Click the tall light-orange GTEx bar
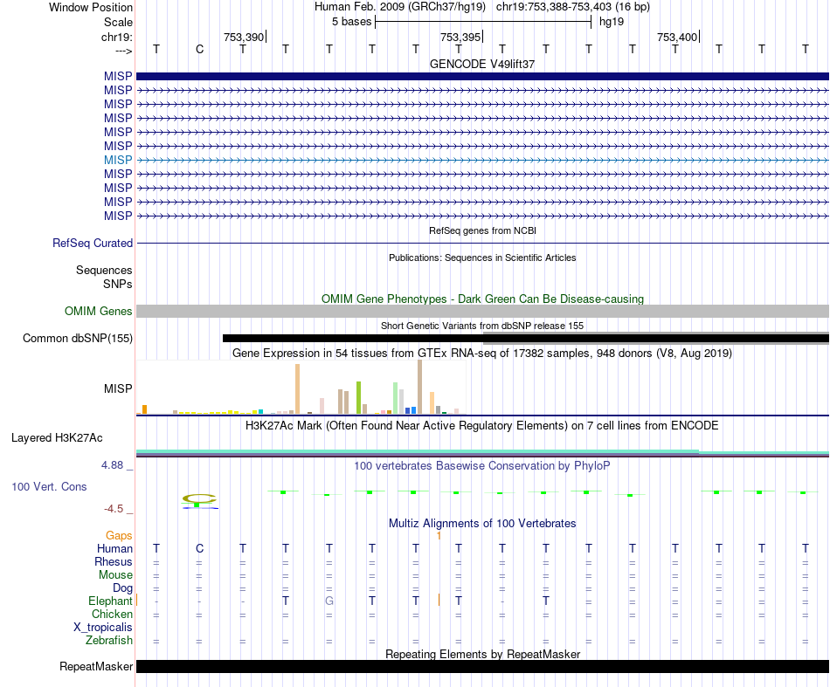The width and height of the screenshot is (830, 687). [297, 388]
